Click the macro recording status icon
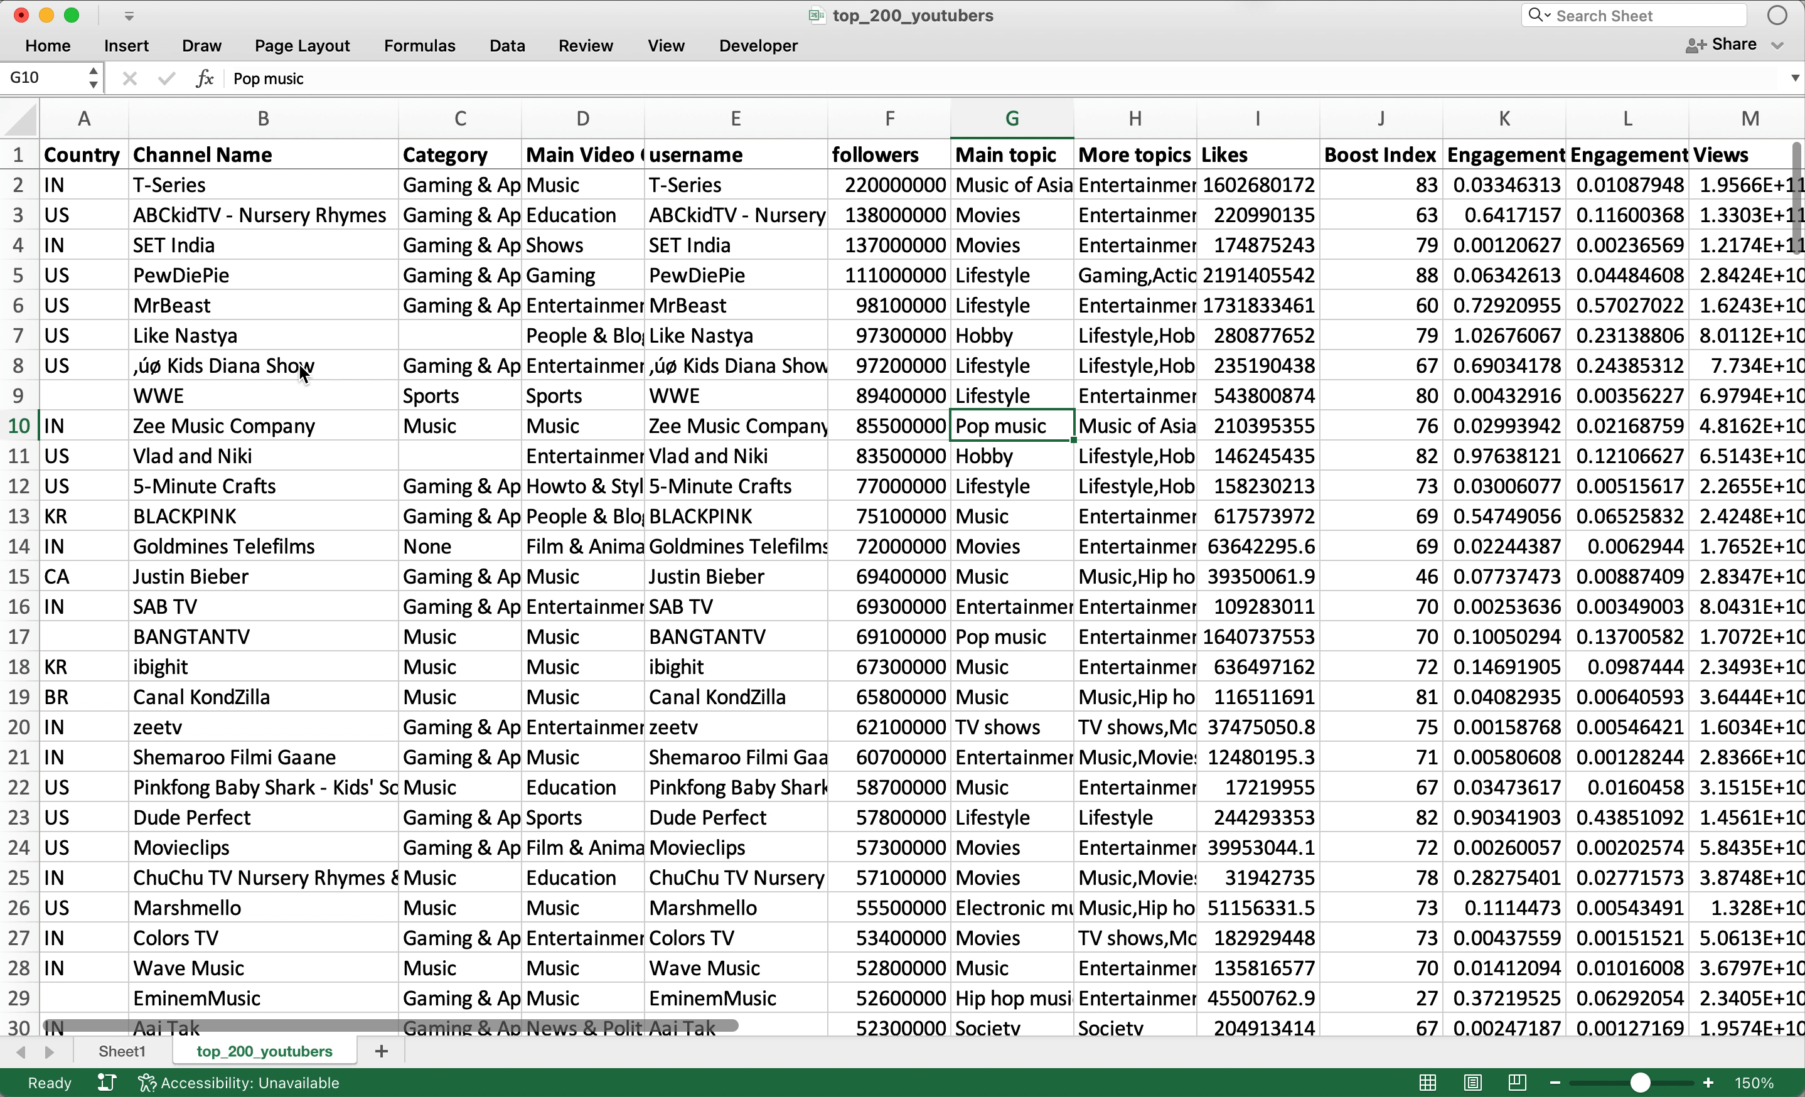 pos(107,1083)
